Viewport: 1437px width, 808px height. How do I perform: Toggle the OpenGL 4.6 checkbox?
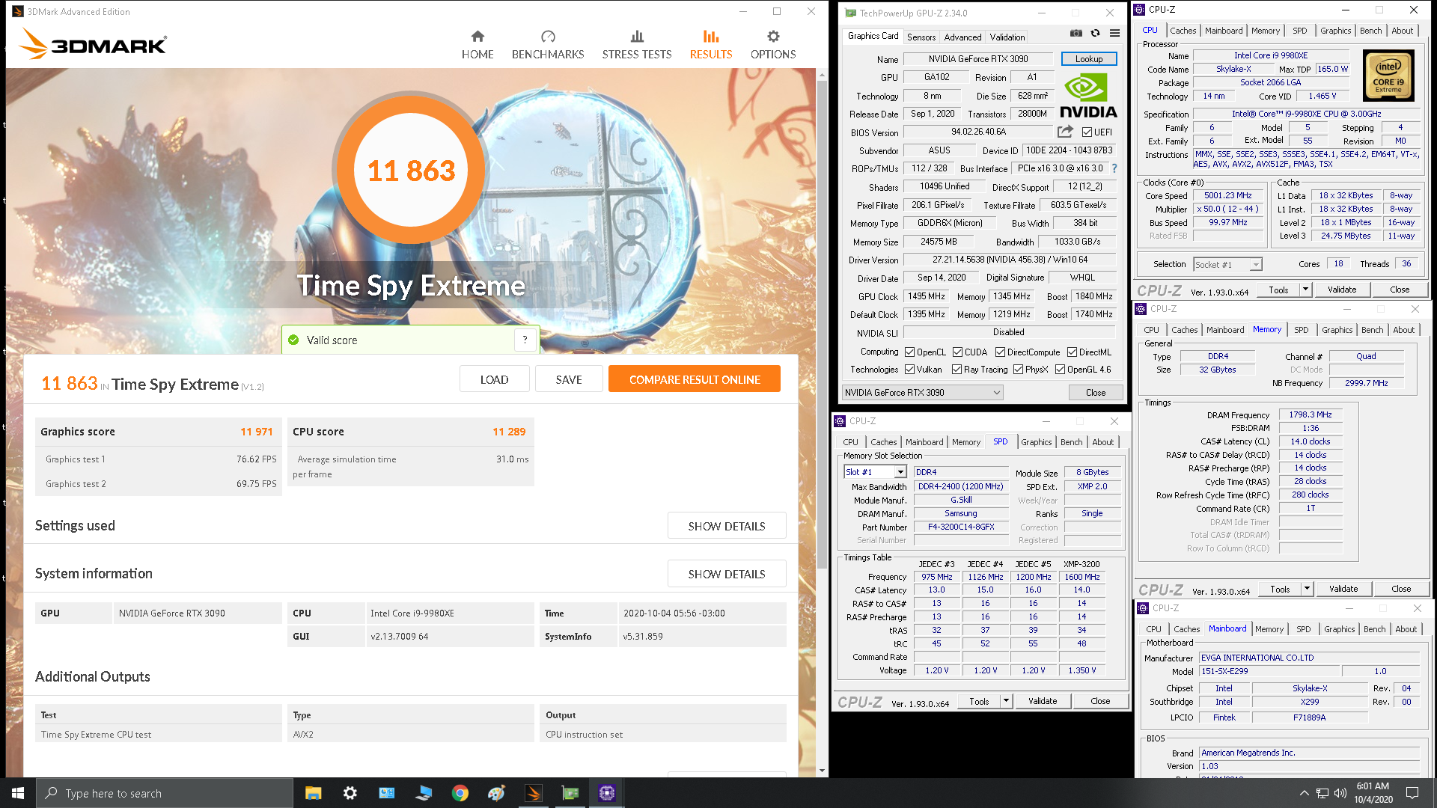point(1060,370)
